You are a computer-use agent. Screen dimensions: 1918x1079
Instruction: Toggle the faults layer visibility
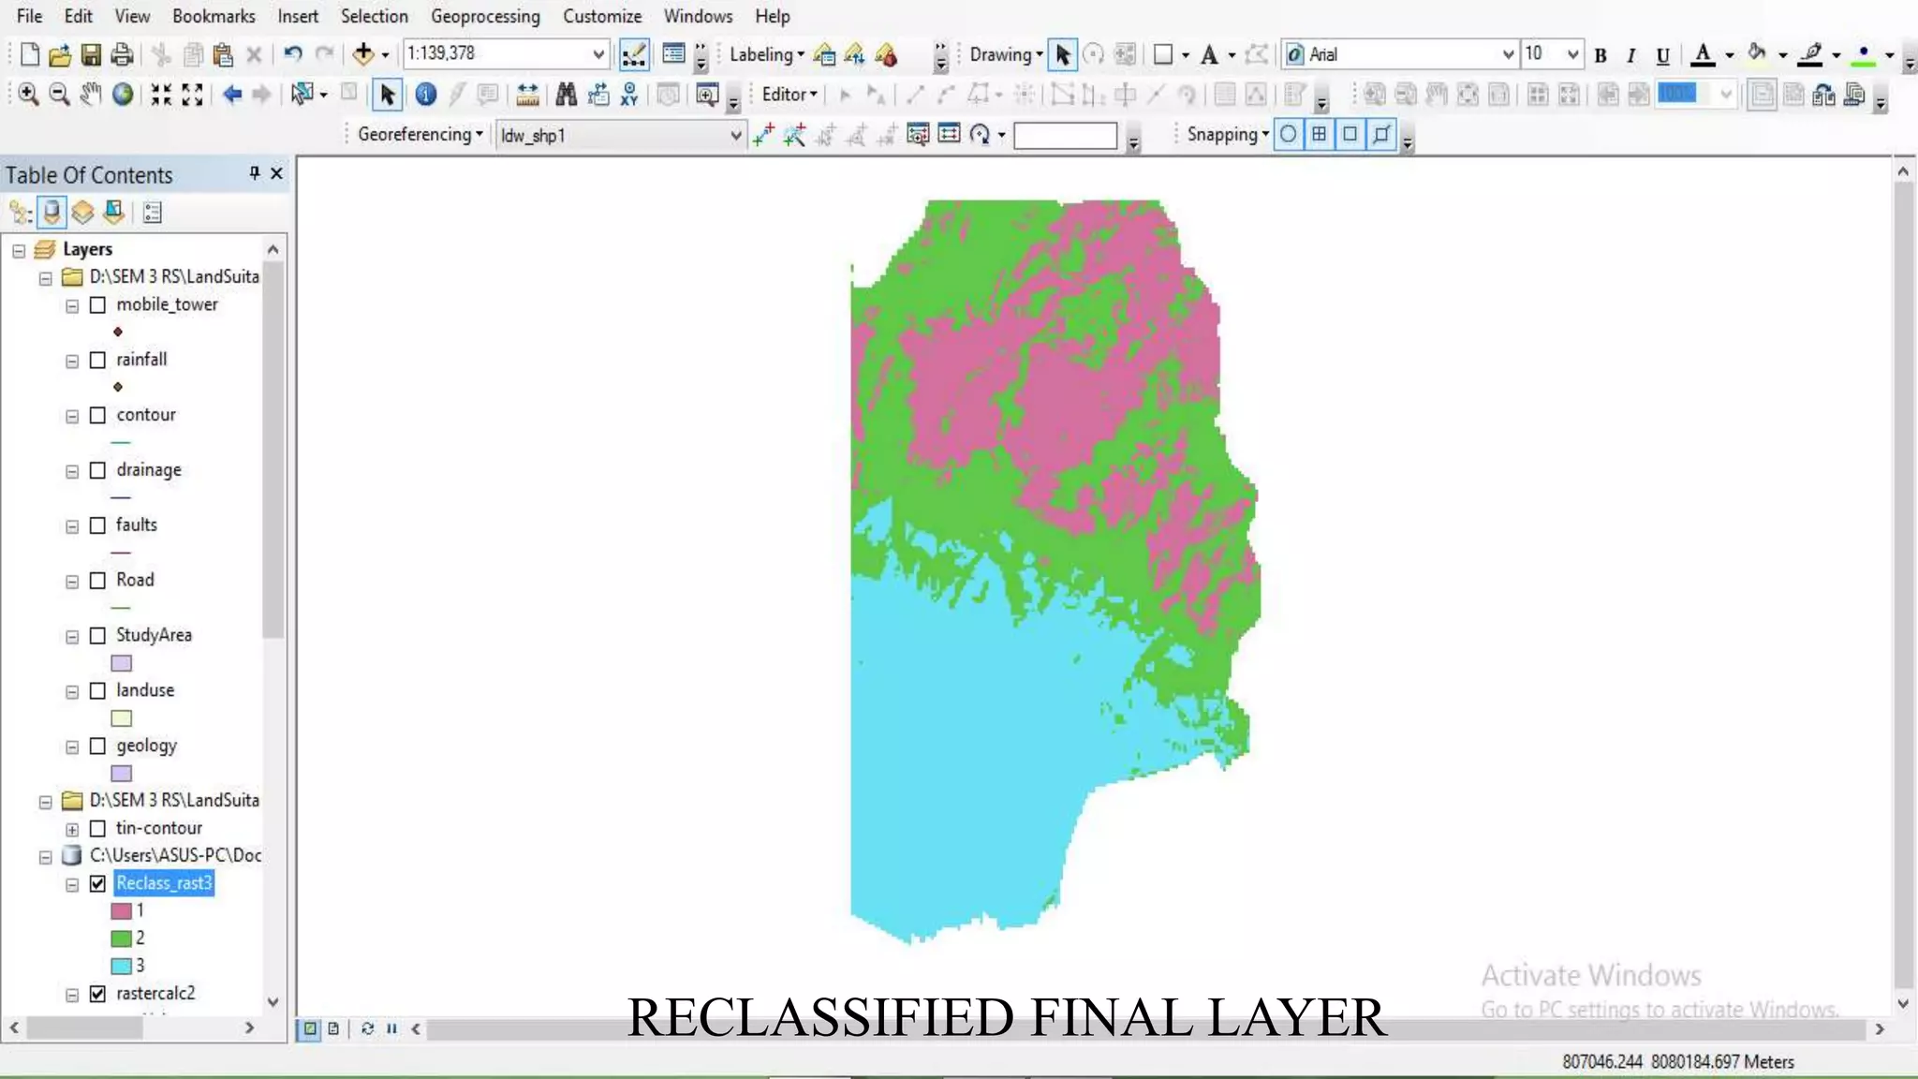(97, 526)
